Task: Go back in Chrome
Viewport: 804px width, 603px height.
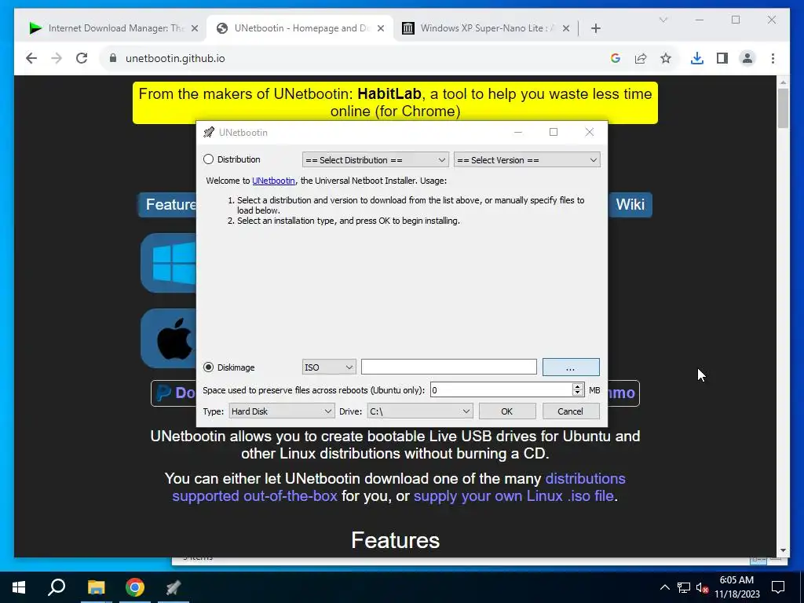Action: (x=31, y=58)
